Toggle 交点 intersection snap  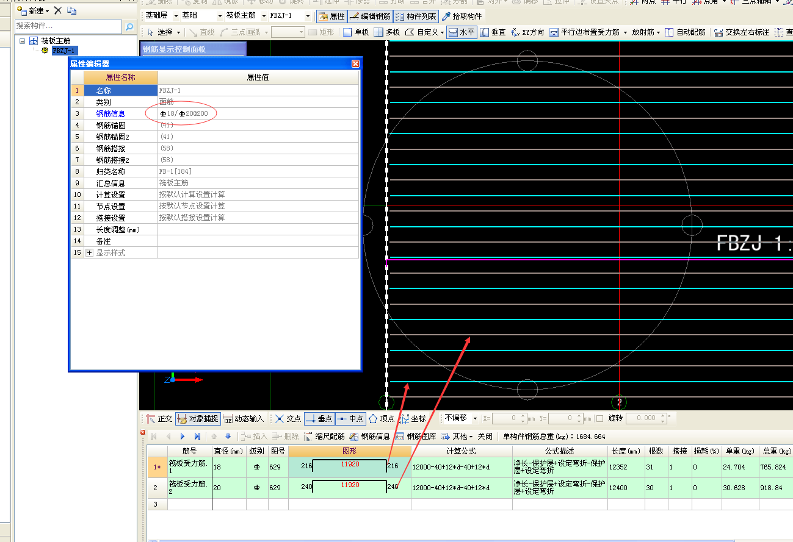(x=288, y=419)
